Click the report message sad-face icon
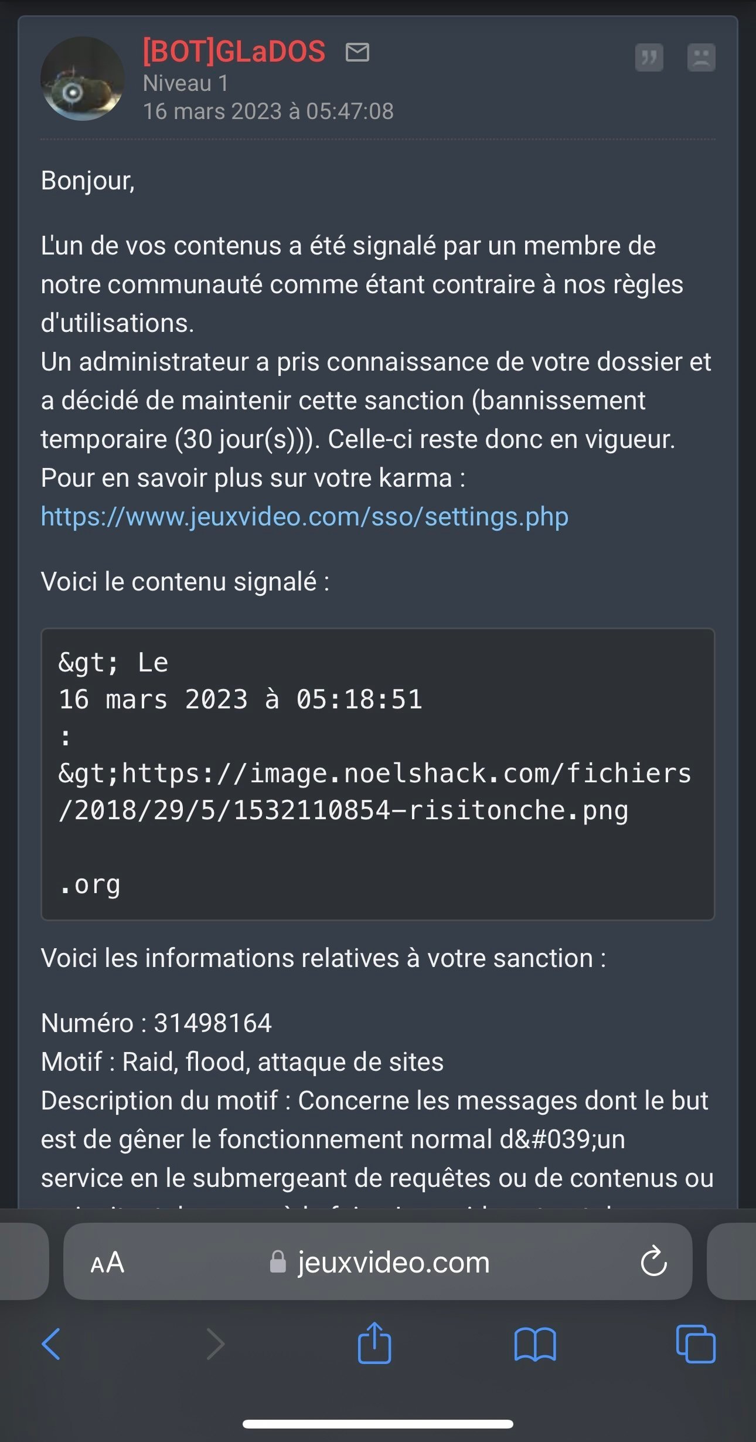The width and height of the screenshot is (756, 1442). click(701, 57)
